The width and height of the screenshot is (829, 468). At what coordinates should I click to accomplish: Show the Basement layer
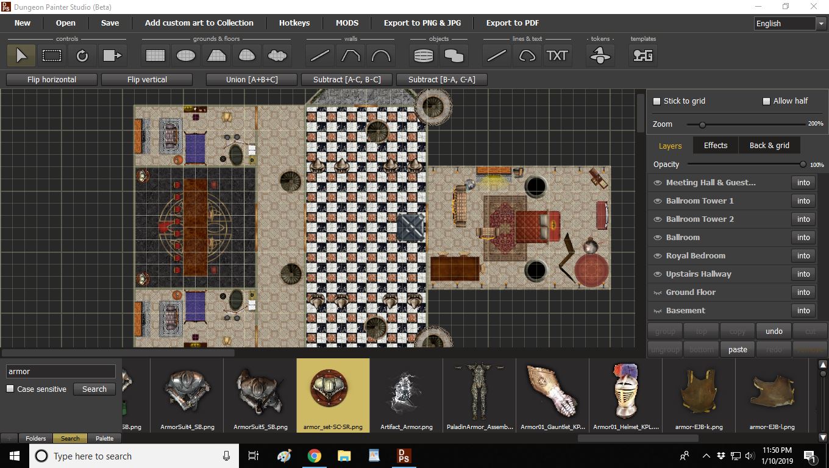[658, 311]
